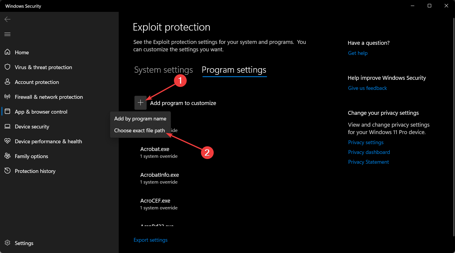
Task: Click Give us feedback link
Action: (x=367, y=88)
